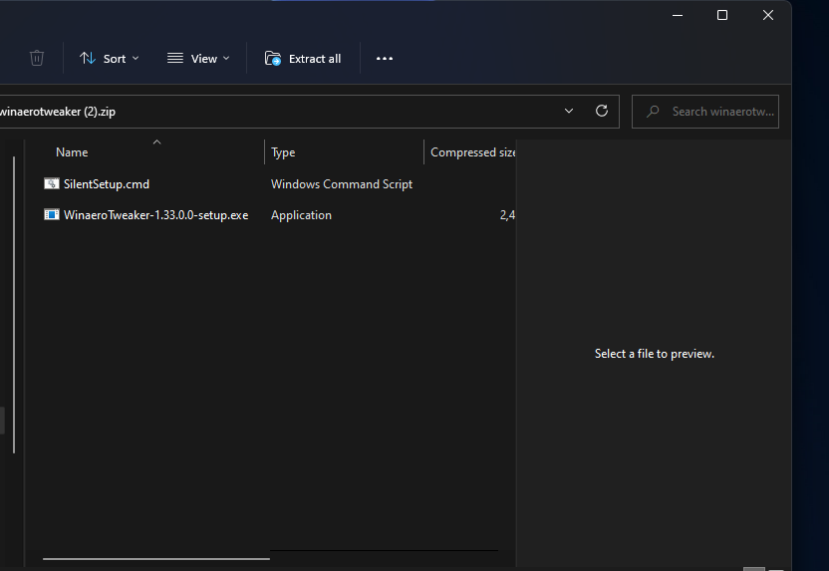Image resolution: width=829 pixels, height=571 pixels.
Task: Click the Compressed size column header
Action: [x=472, y=152]
